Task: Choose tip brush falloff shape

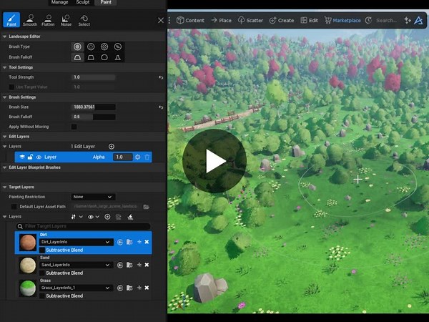Action: 118,57
